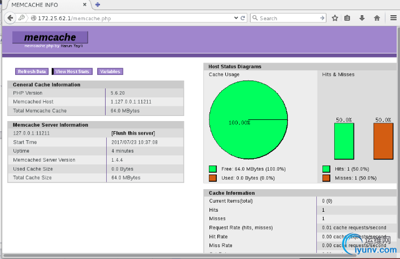Click the orange Used legend swatch

tap(213, 178)
